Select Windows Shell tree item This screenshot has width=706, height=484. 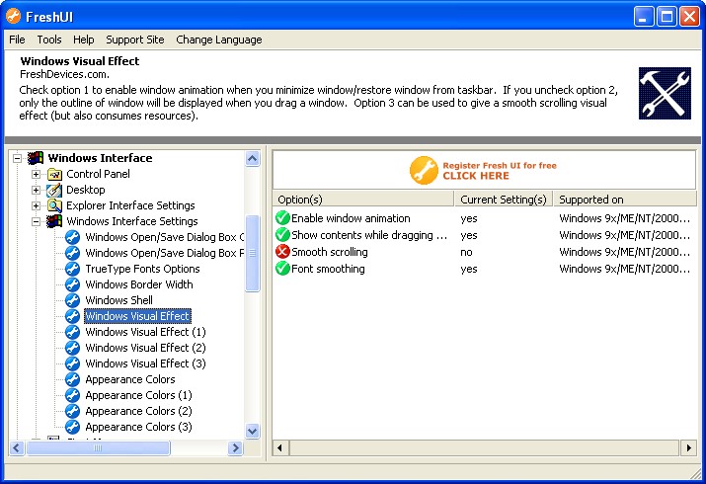(x=118, y=300)
